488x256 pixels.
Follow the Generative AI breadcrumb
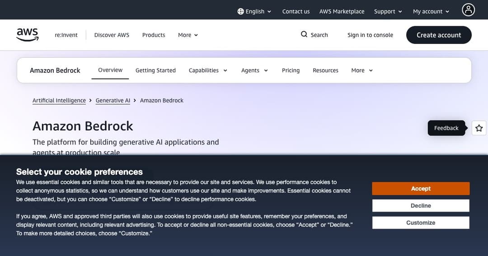(113, 101)
